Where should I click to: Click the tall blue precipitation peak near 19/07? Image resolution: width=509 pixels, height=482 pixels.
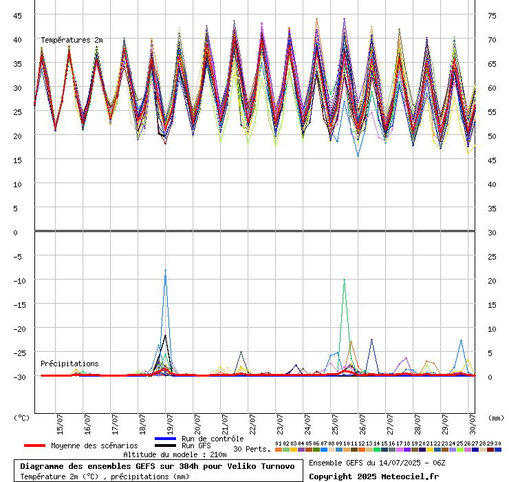pyautogui.click(x=165, y=271)
